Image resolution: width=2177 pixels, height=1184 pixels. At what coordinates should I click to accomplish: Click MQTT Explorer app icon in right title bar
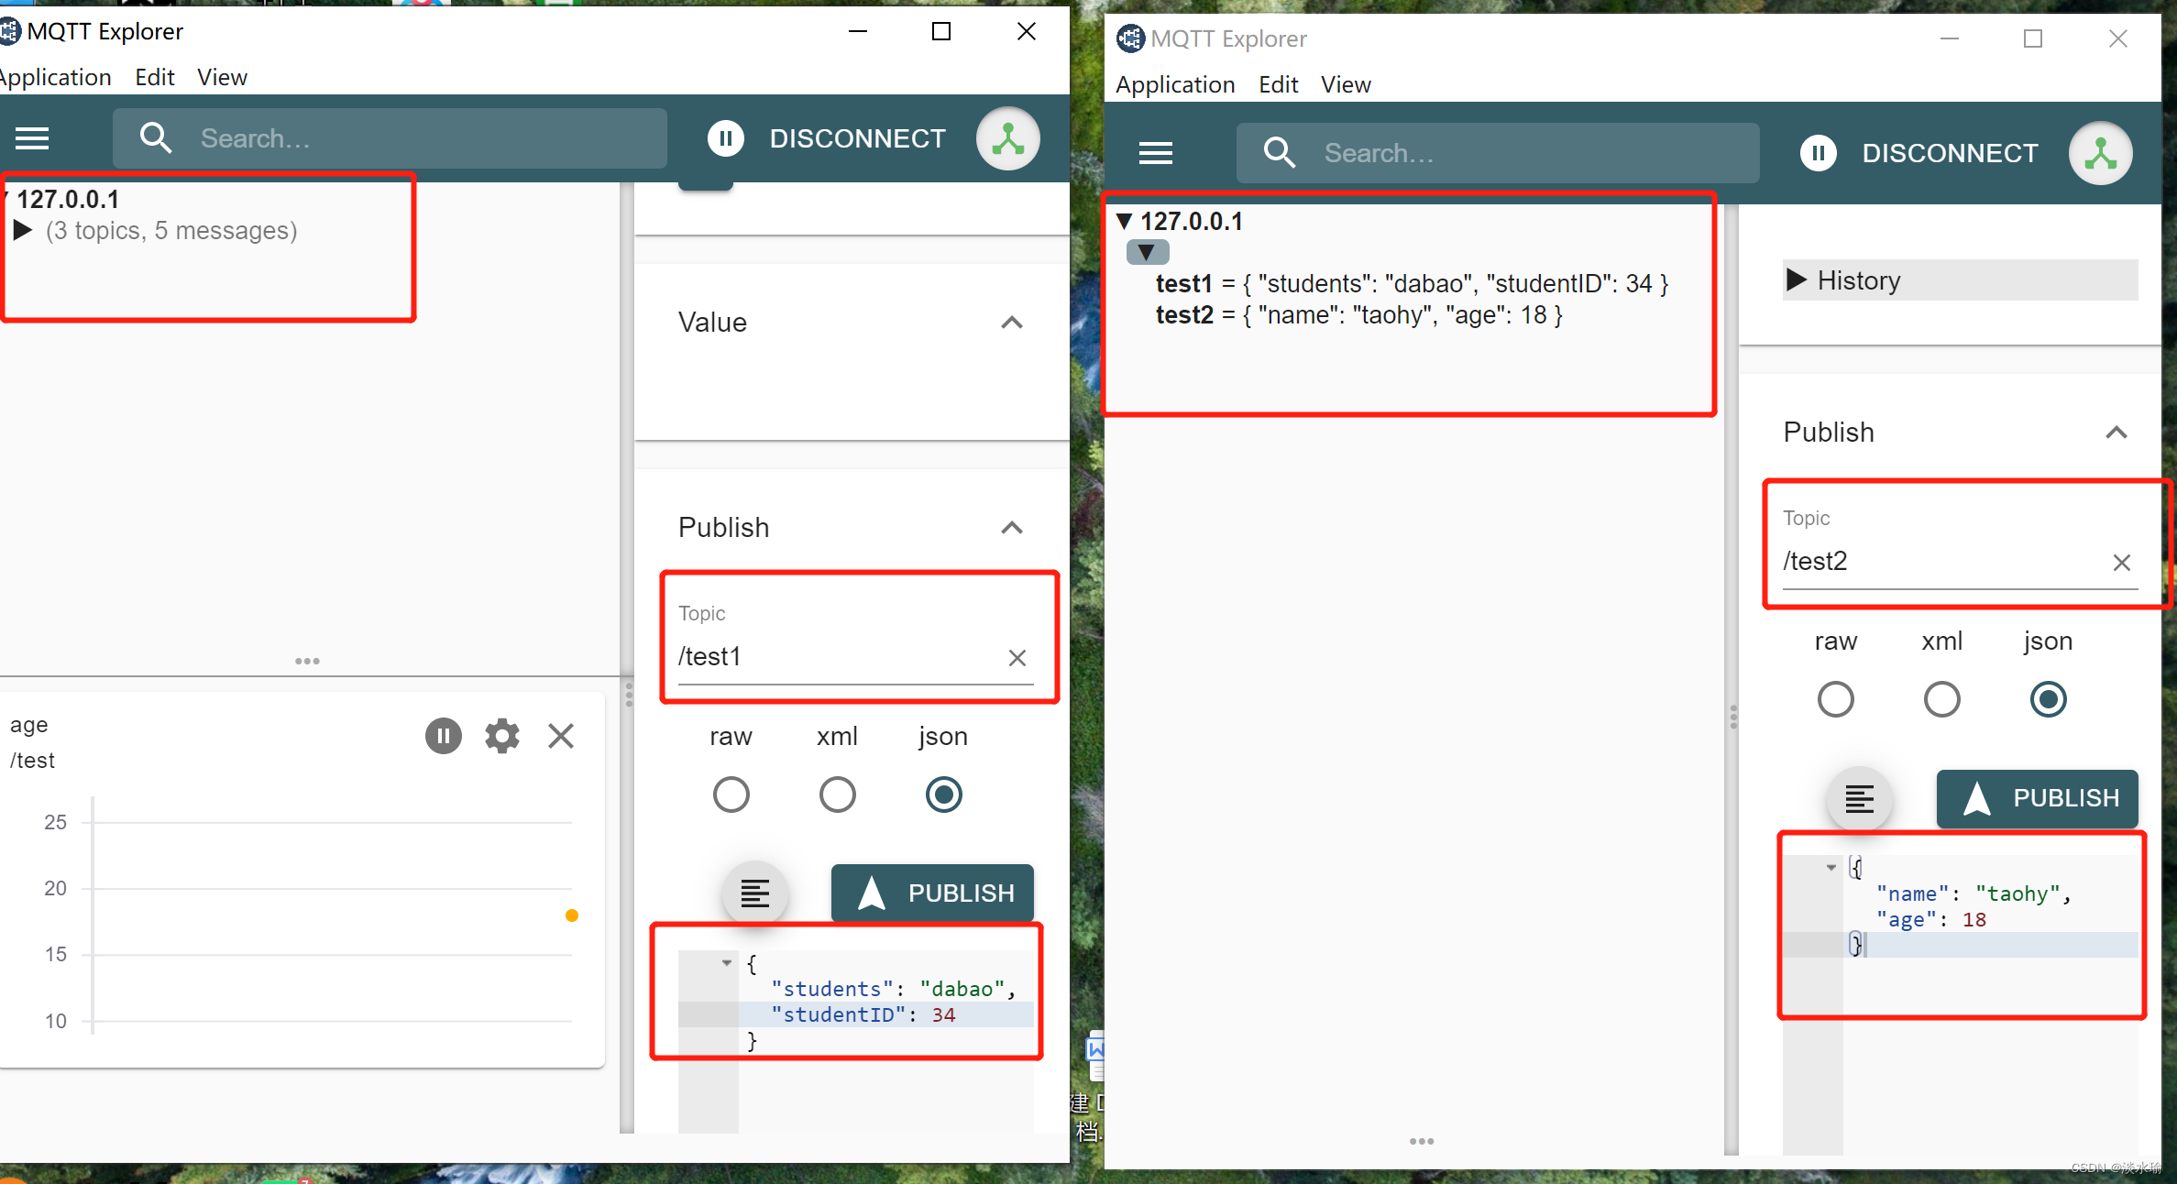pyautogui.click(x=1130, y=38)
